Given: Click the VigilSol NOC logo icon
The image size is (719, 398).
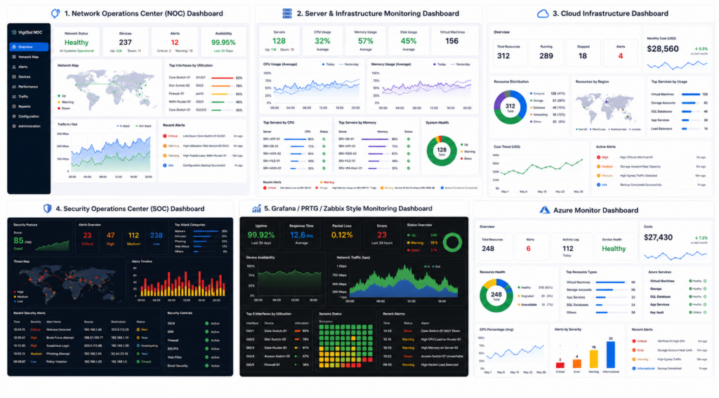Looking at the screenshot, I should point(14,32).
